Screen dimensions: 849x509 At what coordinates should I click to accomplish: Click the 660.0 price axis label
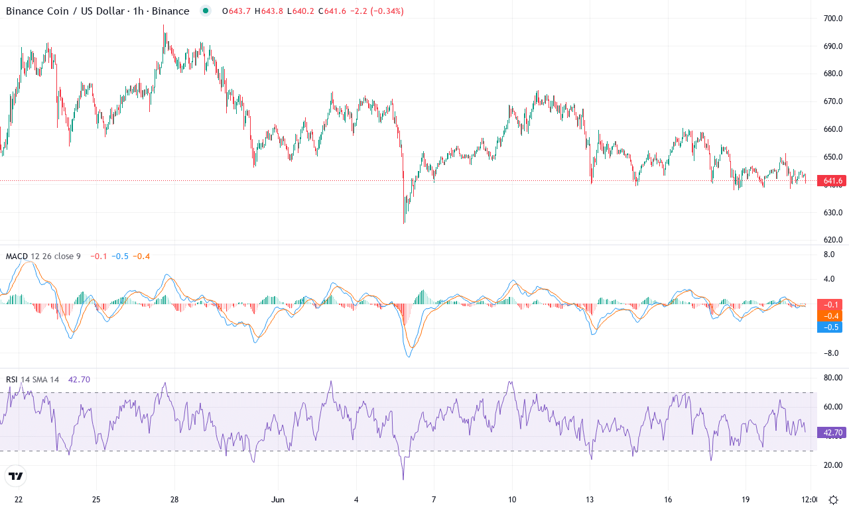[833, 129]
